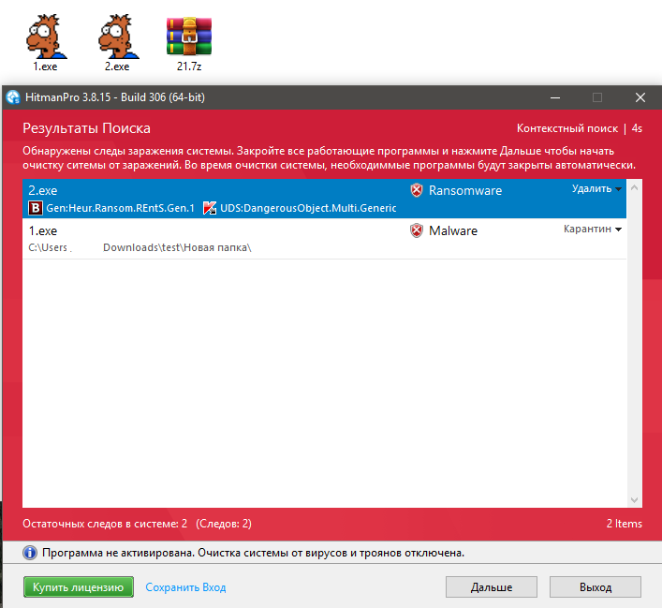Click the 2 Items count label
This screenshot has height=608, width=662.
(624, 524)
